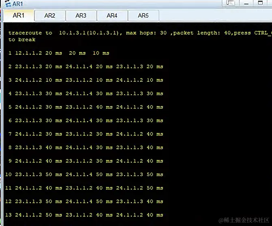Click 23.1.1.2 on hop 13 line
The width and height of the screenshot is (272, 226).
pyautogui.click(x=79, y=215)
